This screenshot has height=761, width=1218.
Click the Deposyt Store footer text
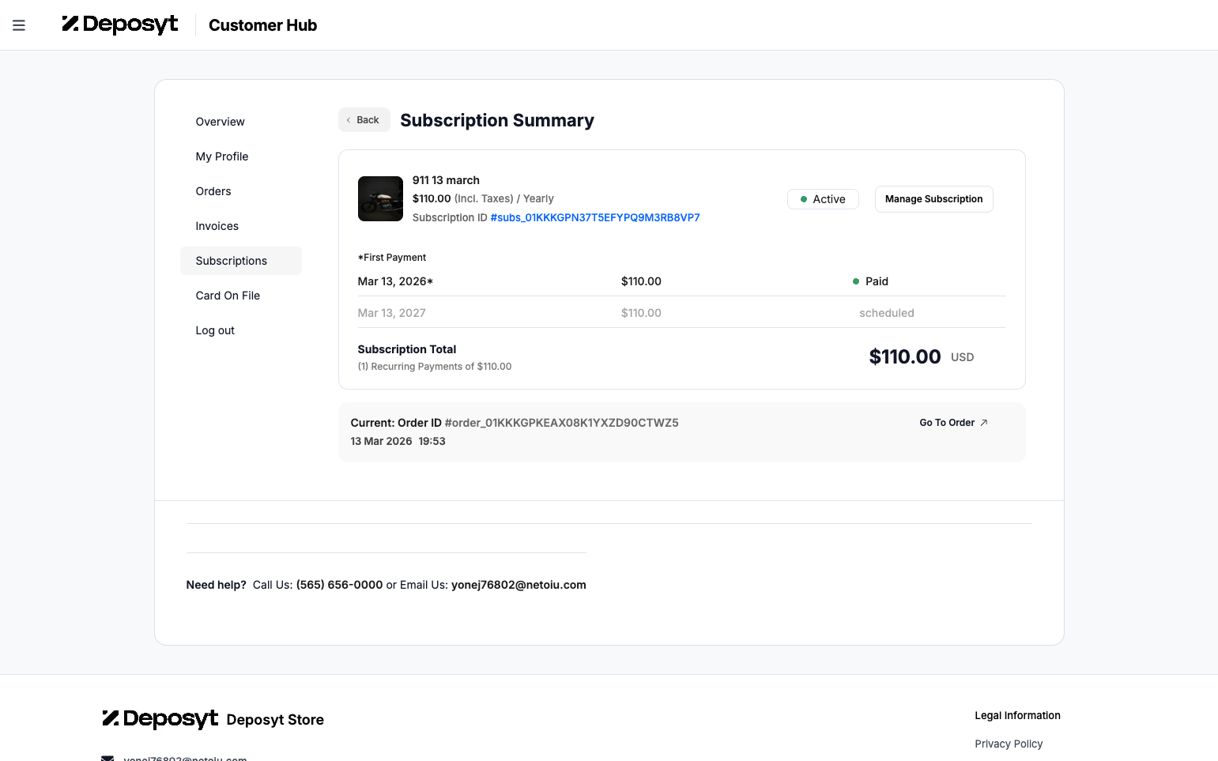pyautogui.click(x=275, y=720)
